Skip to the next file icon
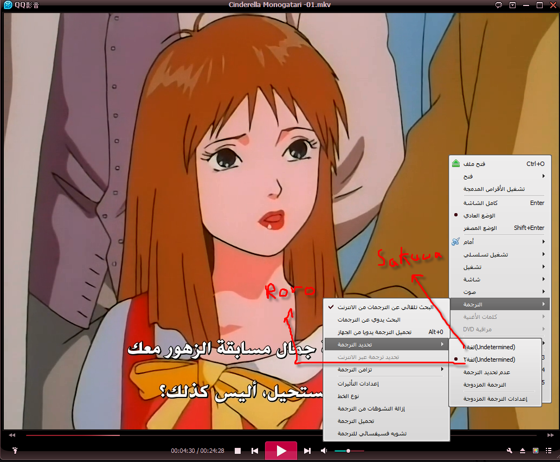 (x=307, y=451)
